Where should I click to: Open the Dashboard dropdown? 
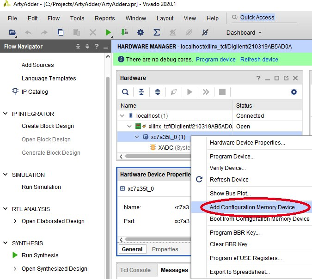point(244,33)
